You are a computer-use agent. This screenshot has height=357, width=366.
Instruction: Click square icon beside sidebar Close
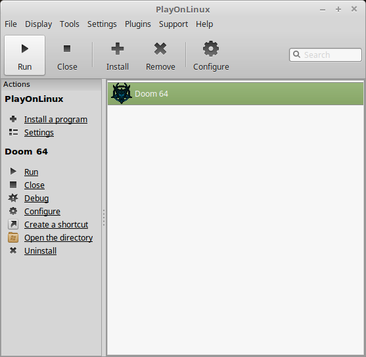13,185
